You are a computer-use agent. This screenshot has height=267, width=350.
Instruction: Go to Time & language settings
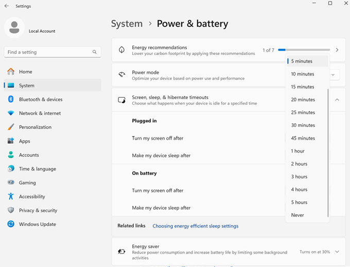[52, 168]
